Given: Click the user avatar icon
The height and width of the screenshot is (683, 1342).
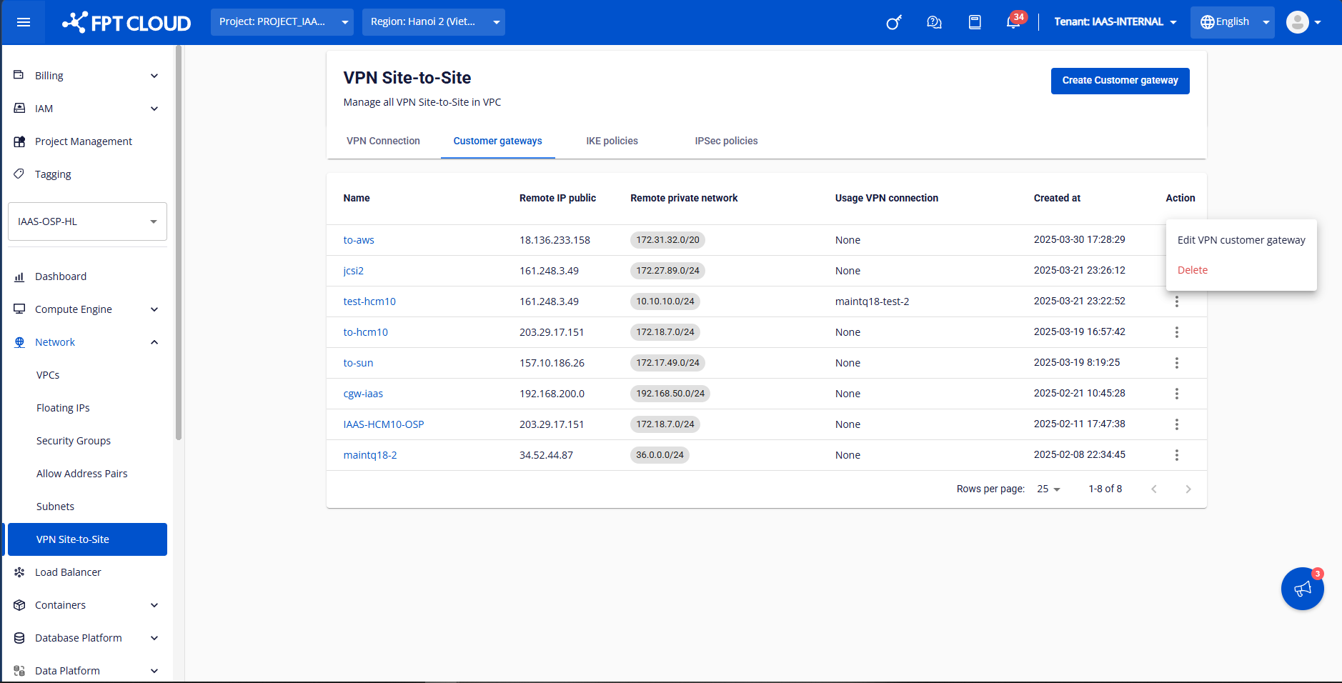Looking at the screenshot, I should tap(1297, 22).
